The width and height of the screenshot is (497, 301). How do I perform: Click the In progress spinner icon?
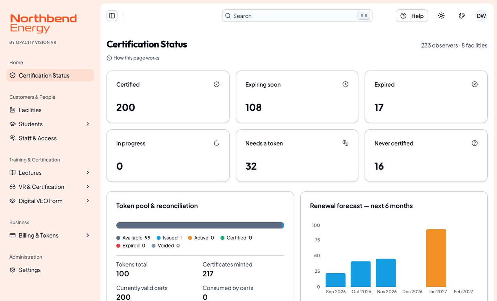pos(217,143)
